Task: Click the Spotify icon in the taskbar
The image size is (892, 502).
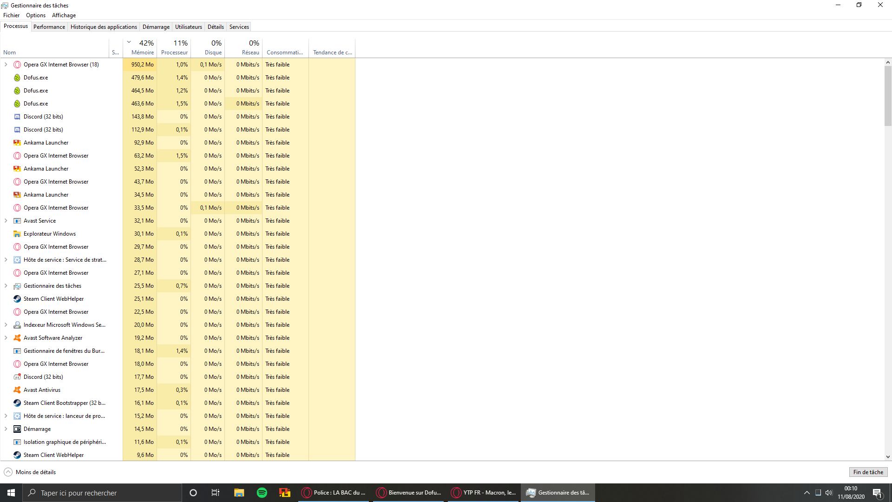Action: [x=262, y=493]
